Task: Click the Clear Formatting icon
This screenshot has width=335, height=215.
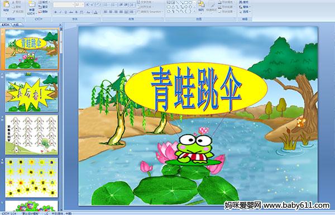Action: point(98,4)
